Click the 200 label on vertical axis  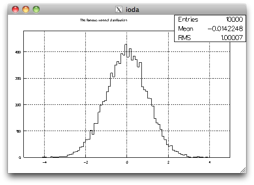18,105
